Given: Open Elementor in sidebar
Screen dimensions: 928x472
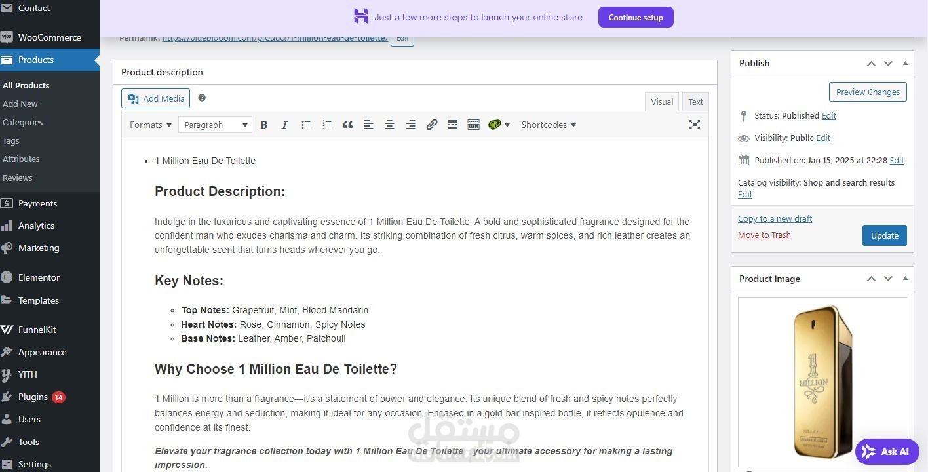Looking at the screenshot, I should (x=50, y=277).
